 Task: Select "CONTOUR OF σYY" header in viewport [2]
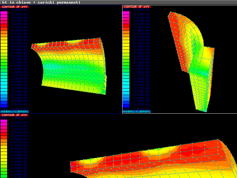pos(137,7)
